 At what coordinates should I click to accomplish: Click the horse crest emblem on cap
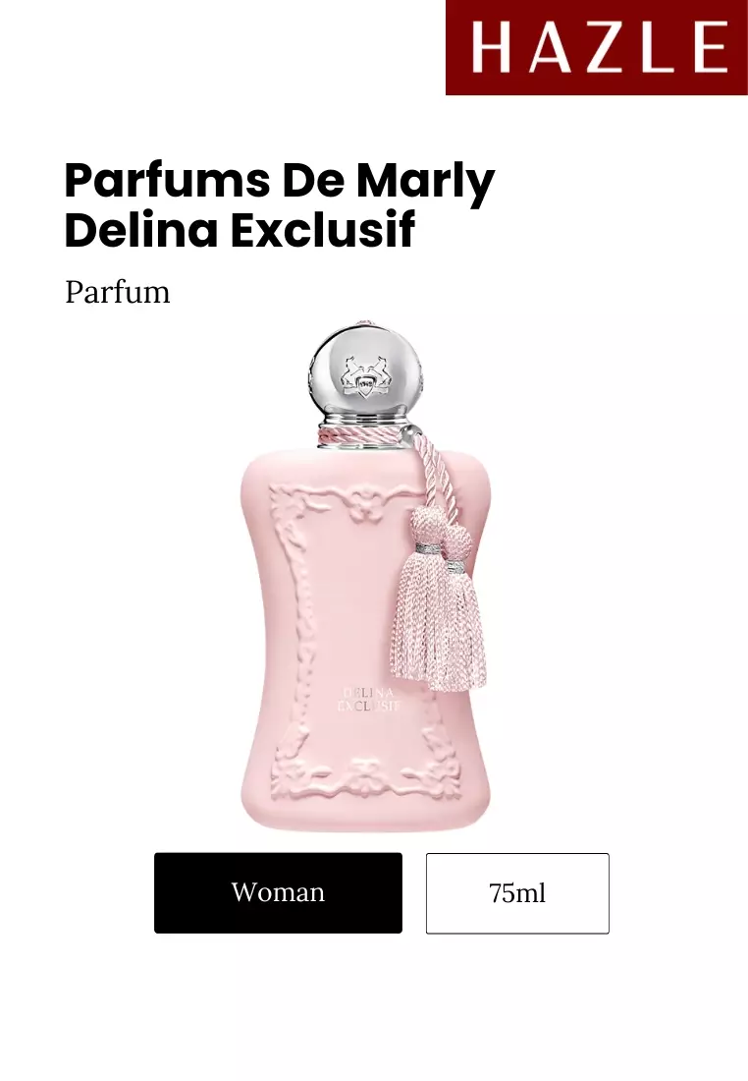click(x=359, y=378)
